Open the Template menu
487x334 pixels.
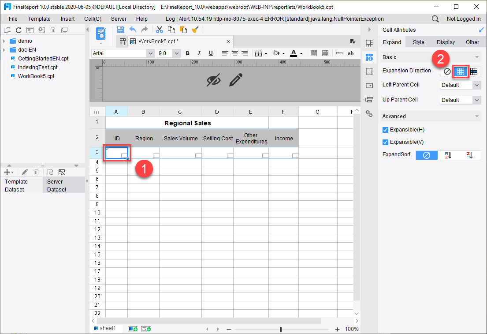(x=39, y=19)
